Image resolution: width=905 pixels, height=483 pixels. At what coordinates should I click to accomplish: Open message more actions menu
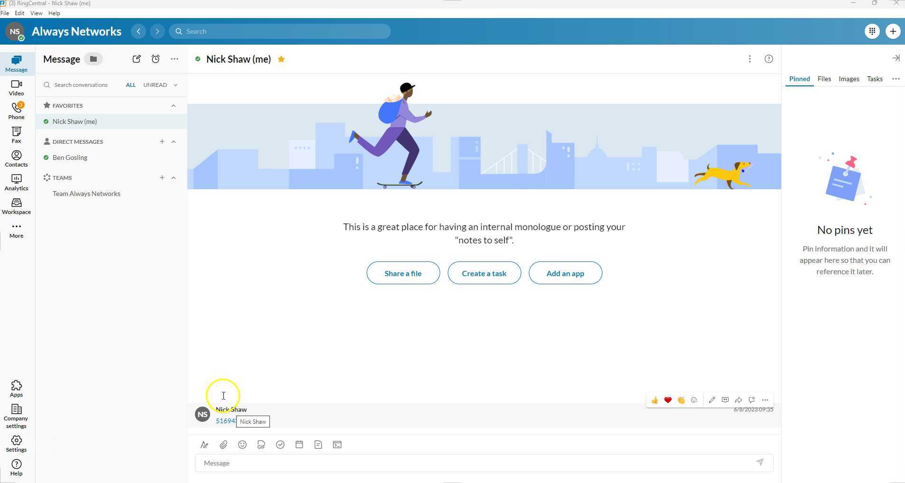point(765,400)
